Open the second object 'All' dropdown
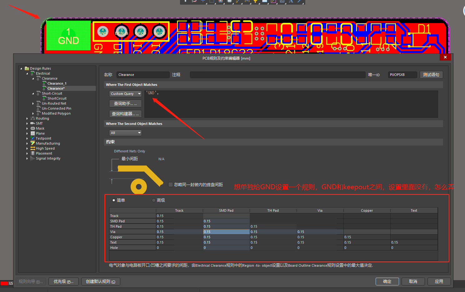This screenshot has height=292, width=465. coord(125,133)
